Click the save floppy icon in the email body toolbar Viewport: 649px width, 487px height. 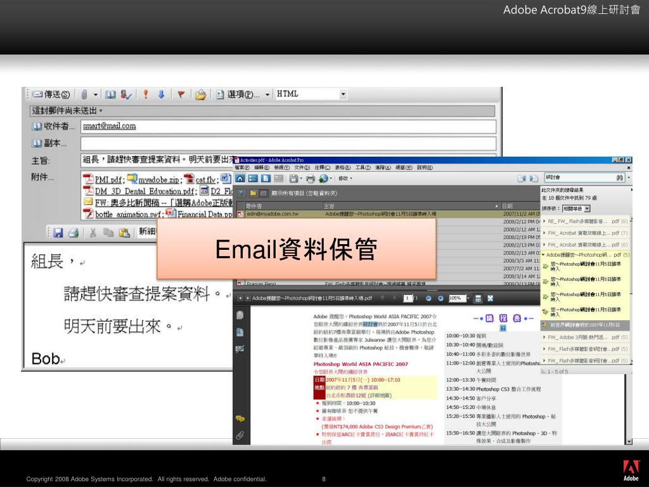(x=58, y=233)
